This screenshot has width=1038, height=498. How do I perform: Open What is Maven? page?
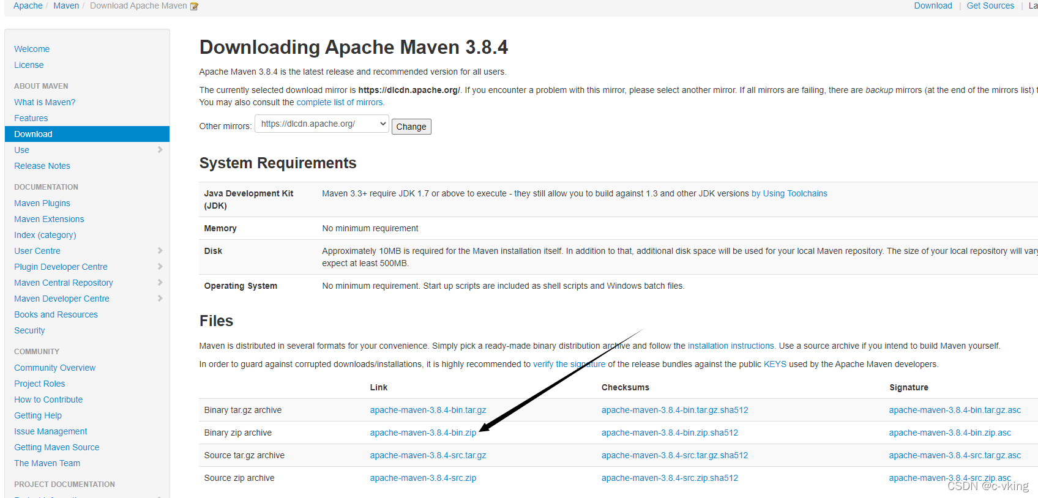pos(45,102)
